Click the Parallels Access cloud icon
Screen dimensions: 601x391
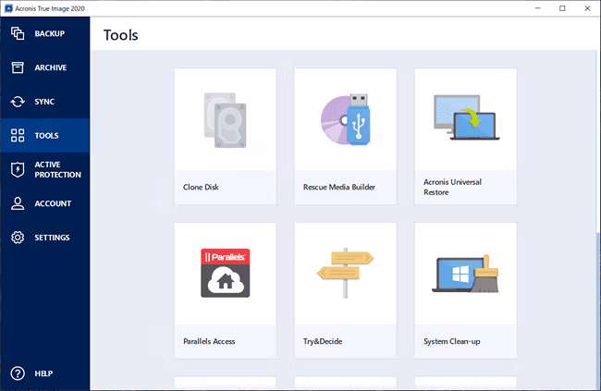[226, 273]
